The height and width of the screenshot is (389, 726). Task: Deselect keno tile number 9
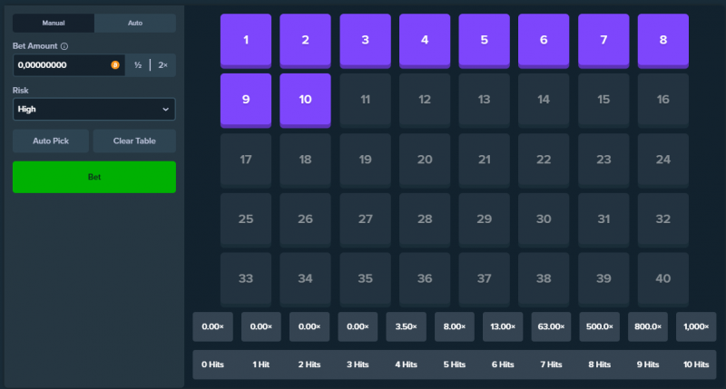click(246, 101)
